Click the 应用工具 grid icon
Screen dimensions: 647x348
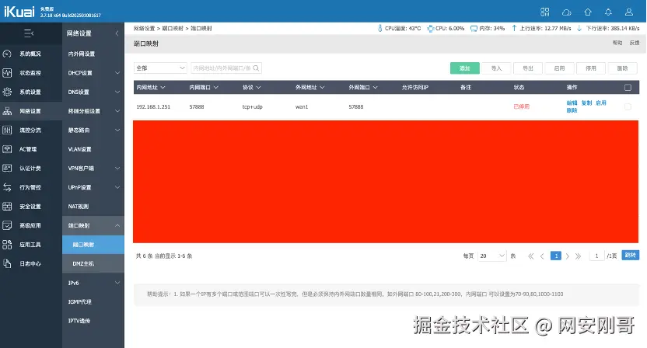click(x=7, y=245)
